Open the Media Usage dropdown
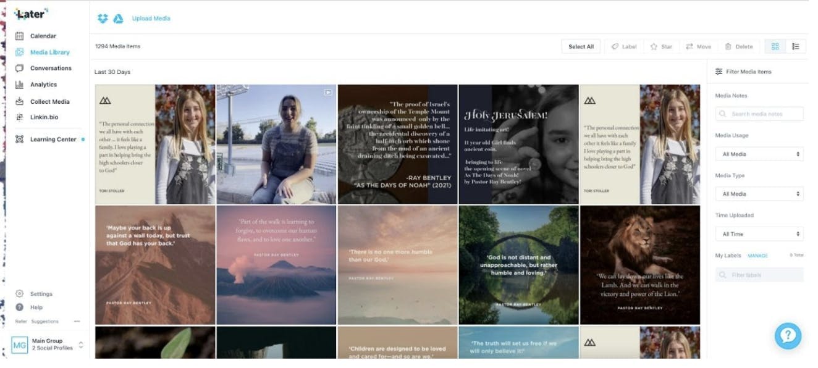This screenshot has height=368, width=818. coord(759,154)
